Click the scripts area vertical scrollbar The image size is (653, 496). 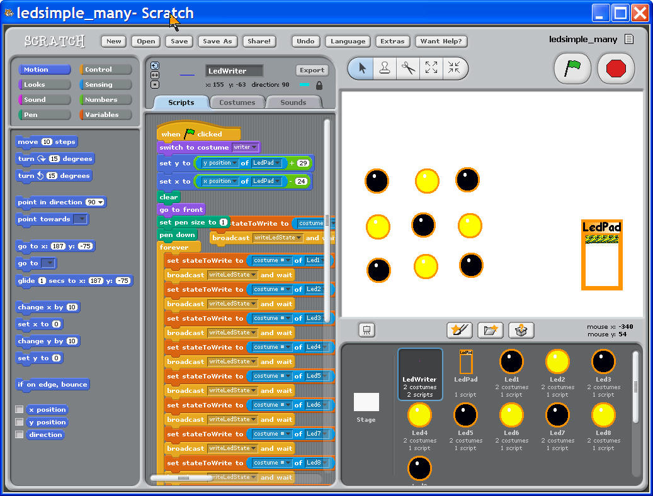[327, 221]
